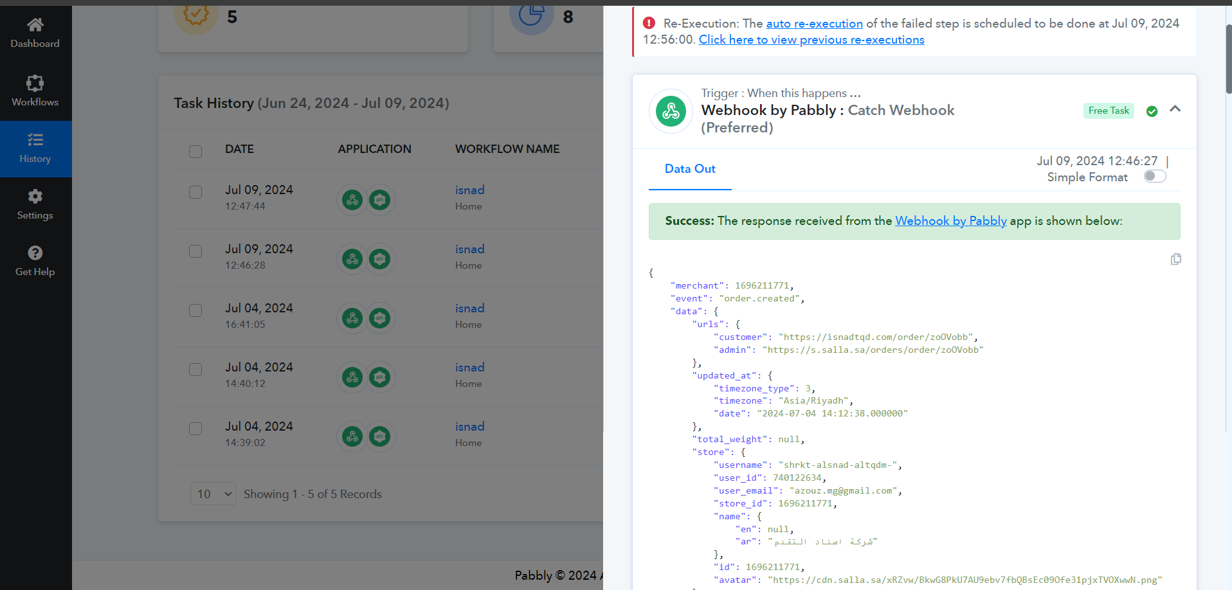The height and width of the screenshot is (590, 1232).
Task: Open isnad workflow from 12:46:28 row
Action: point(470,249)
